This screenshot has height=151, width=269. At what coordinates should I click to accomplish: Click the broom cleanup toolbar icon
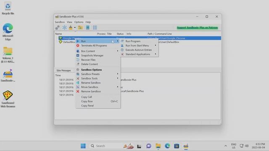(71, 27)
